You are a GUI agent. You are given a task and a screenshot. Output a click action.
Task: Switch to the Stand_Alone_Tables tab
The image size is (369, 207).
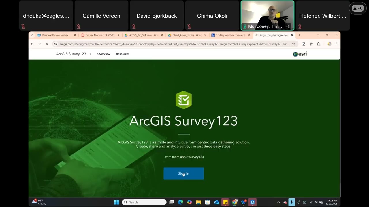(187, 35)
